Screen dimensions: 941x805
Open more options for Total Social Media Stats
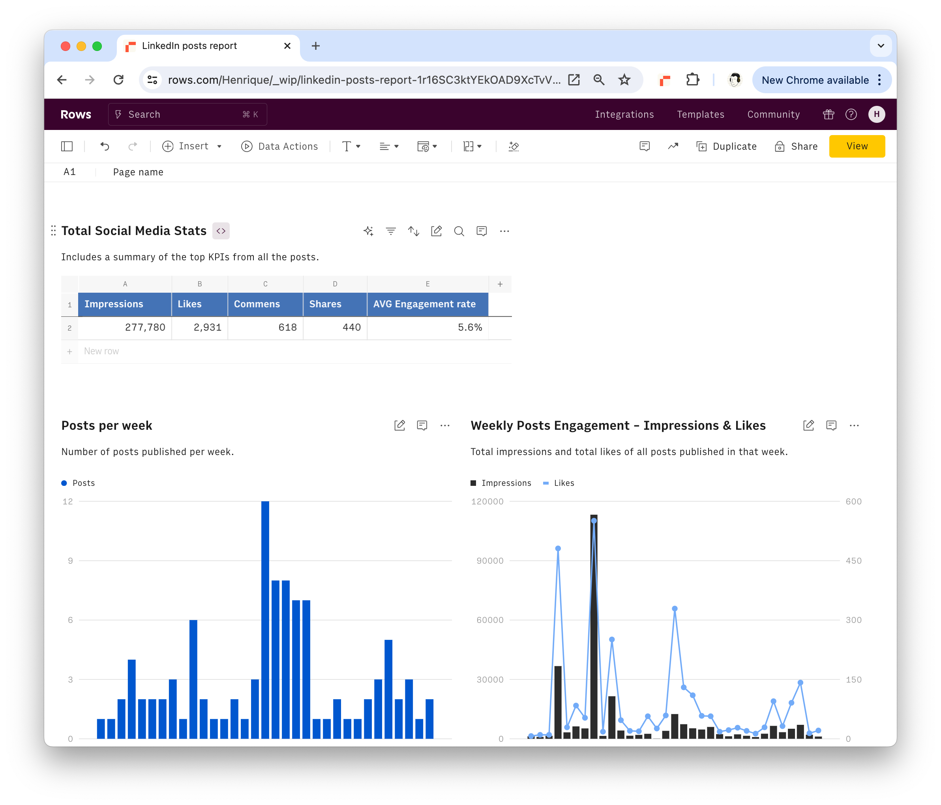pos(504,231)
